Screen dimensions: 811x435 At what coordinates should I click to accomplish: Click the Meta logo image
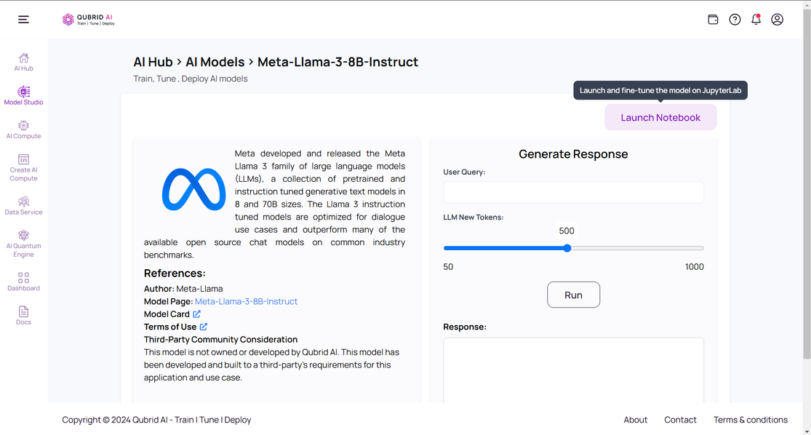(x=194, y=189)
